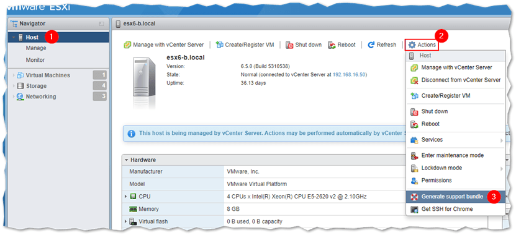This screenshot has width=516, height=235.
Task: Click the Shut down icon in Actions menu
Action: tap(415, 111)
